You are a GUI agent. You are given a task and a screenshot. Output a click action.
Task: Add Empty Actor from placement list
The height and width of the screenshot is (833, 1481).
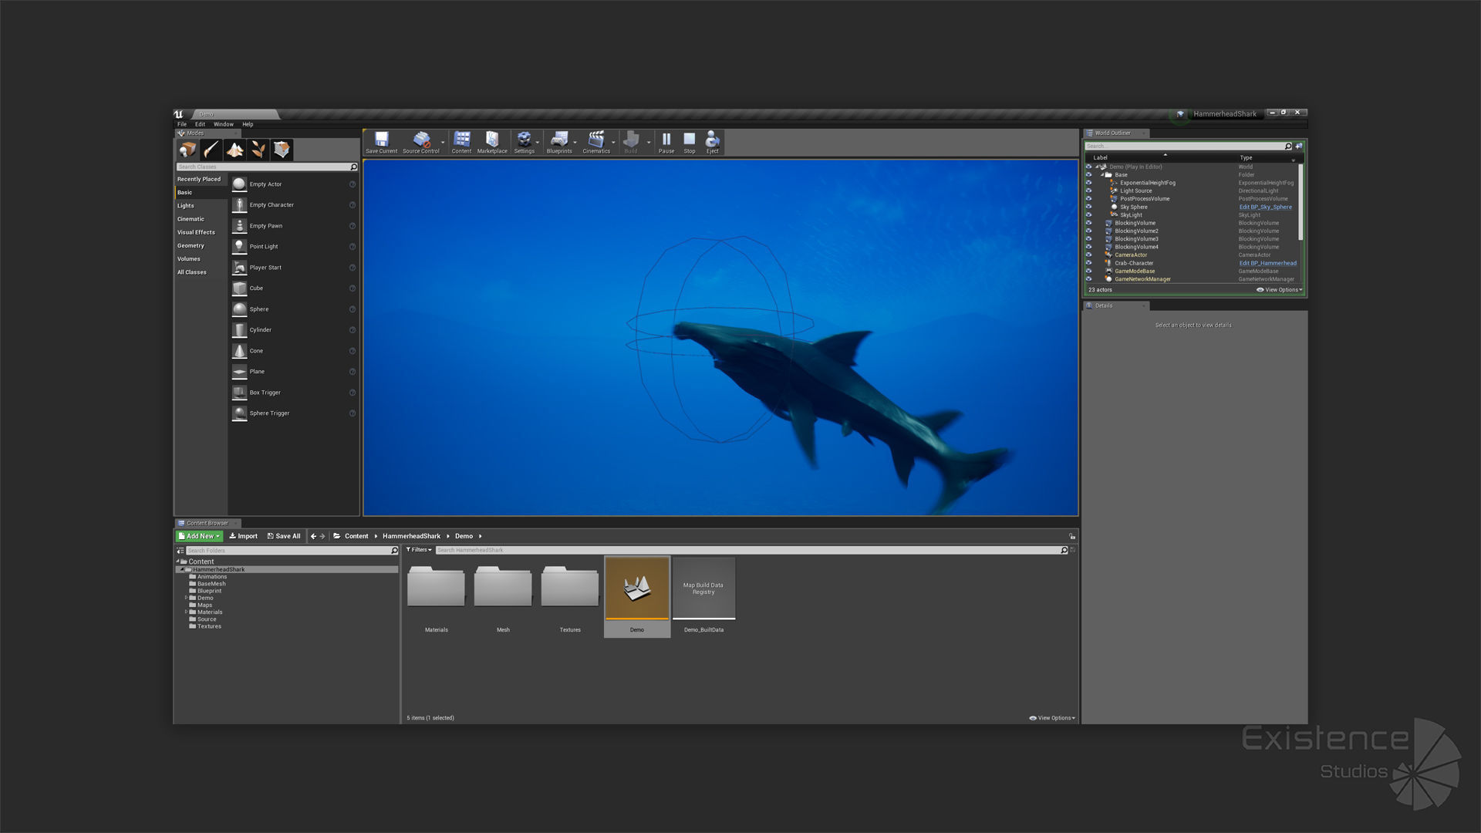coord(294,184)
